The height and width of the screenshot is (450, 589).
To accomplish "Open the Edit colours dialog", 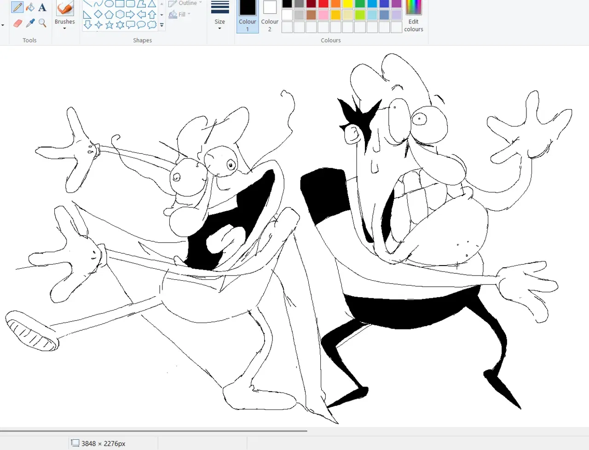I will click(414, 16).
